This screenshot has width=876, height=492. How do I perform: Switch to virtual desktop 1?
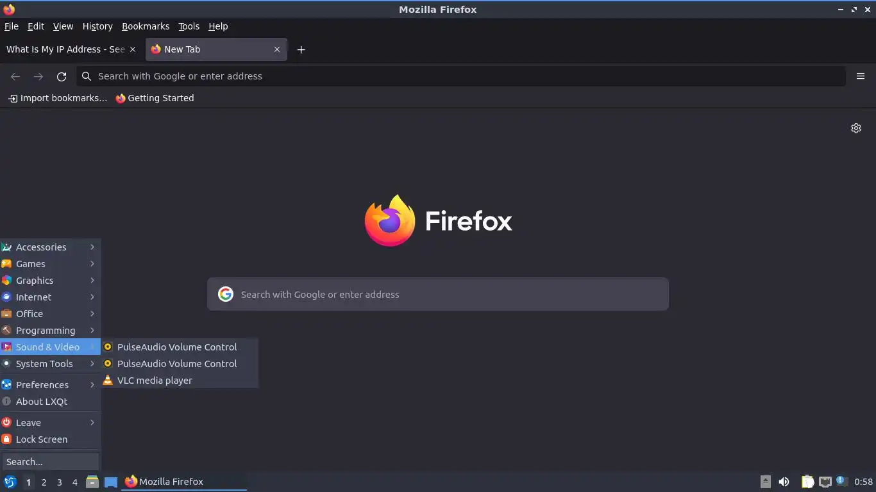28,482
